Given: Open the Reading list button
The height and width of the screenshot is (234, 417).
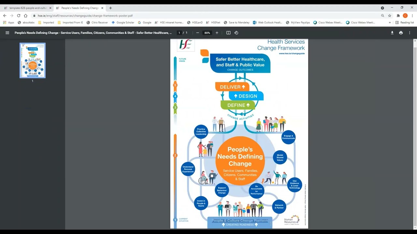Looking at the screenshot, I should click(405, 22).
